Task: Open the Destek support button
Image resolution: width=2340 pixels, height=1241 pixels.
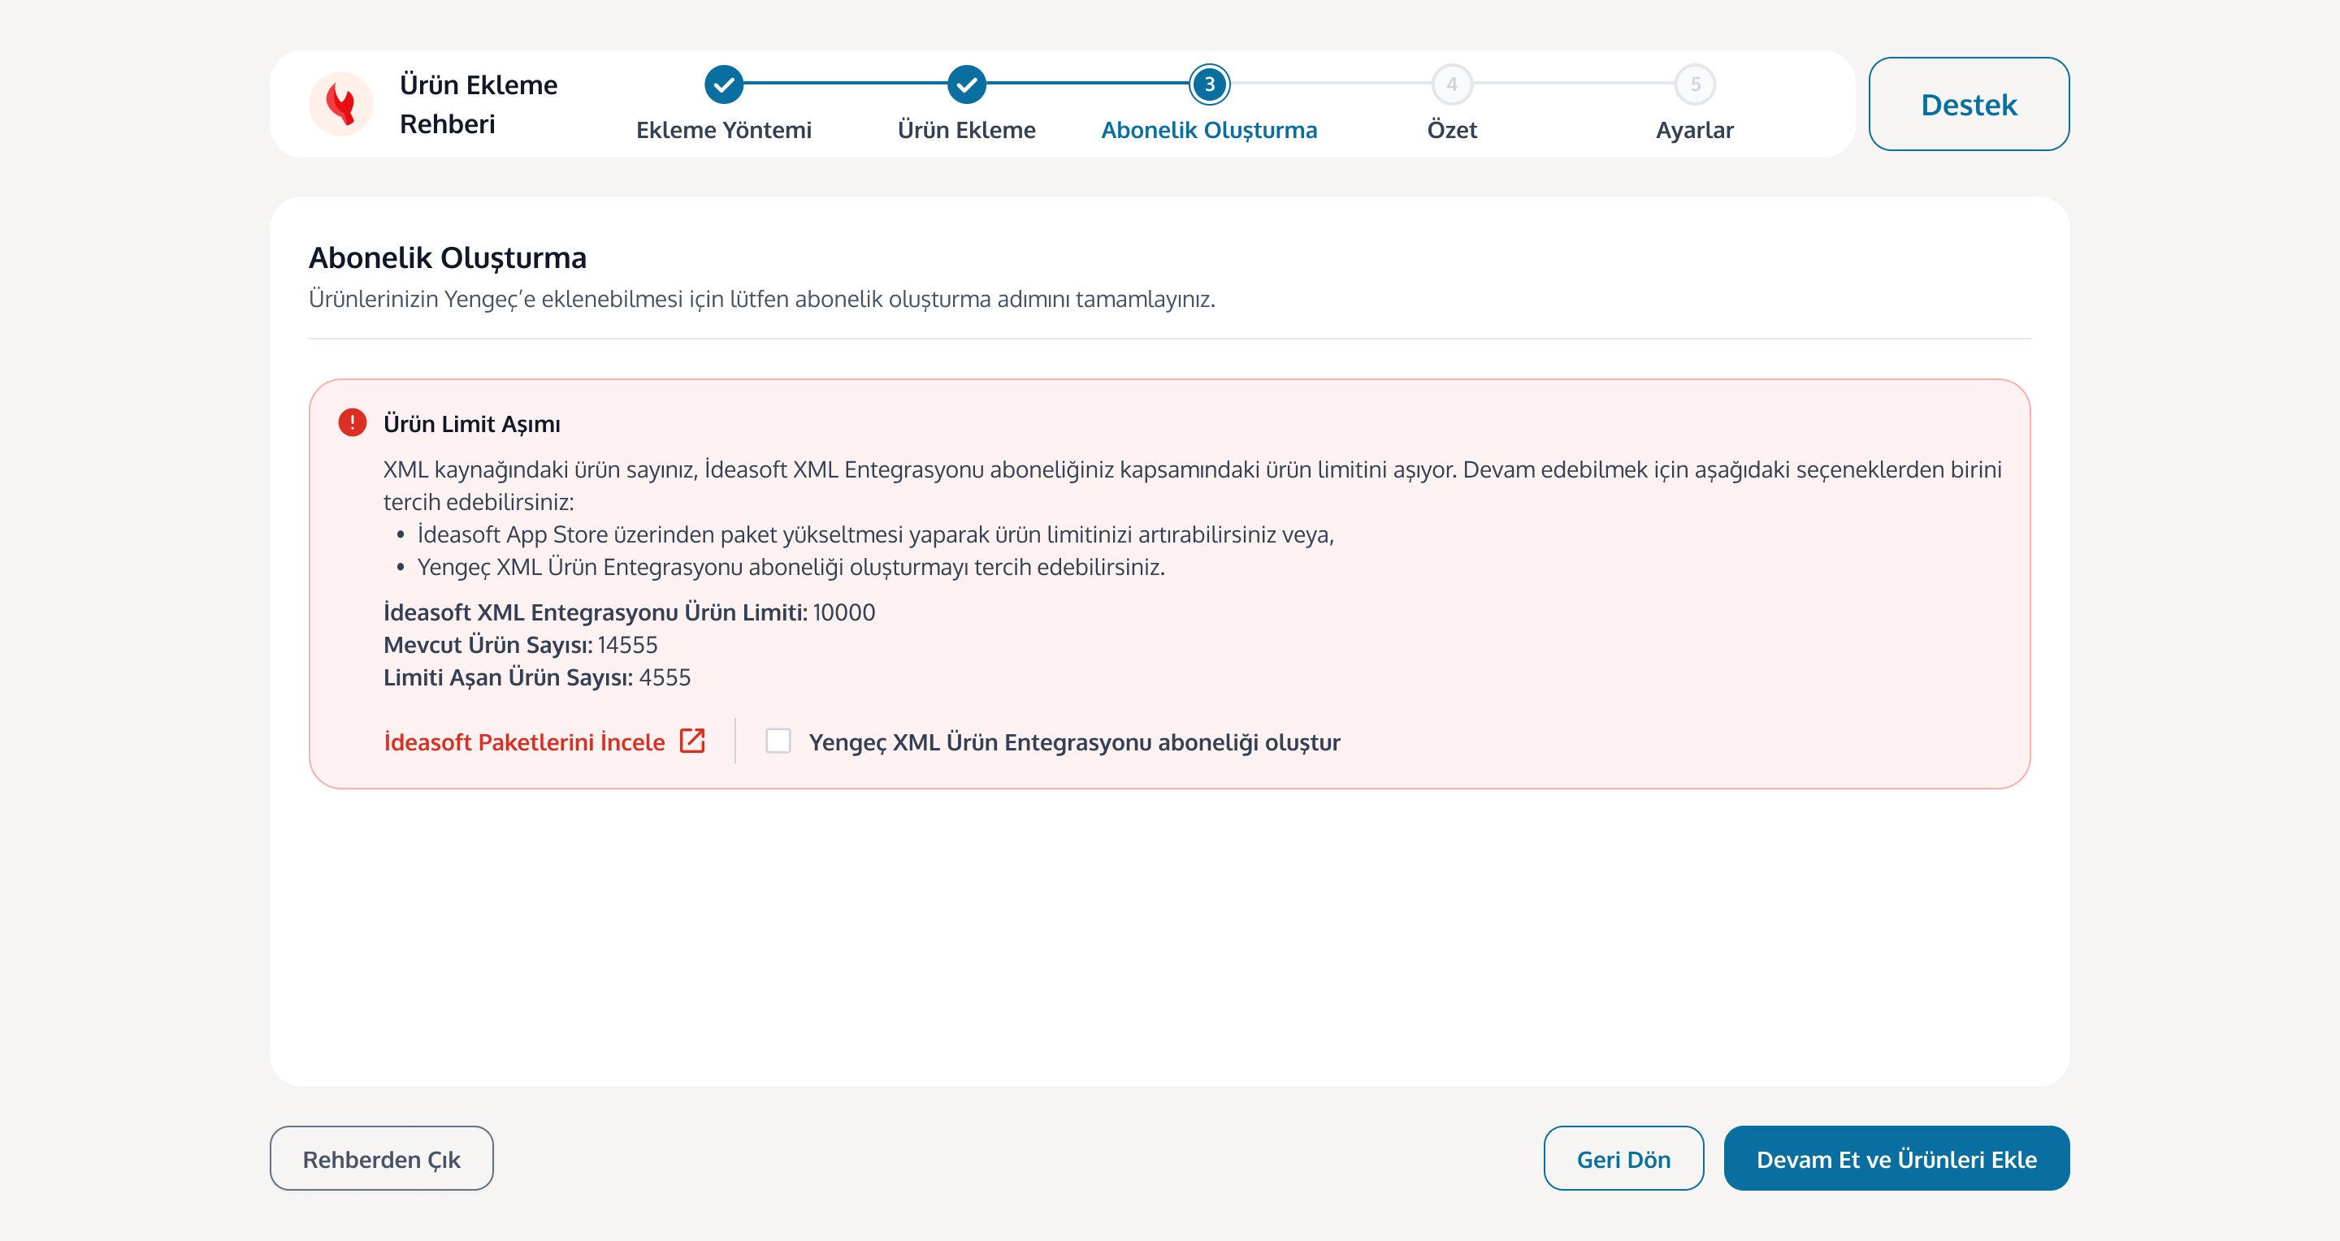Action: pos(1969,103)
